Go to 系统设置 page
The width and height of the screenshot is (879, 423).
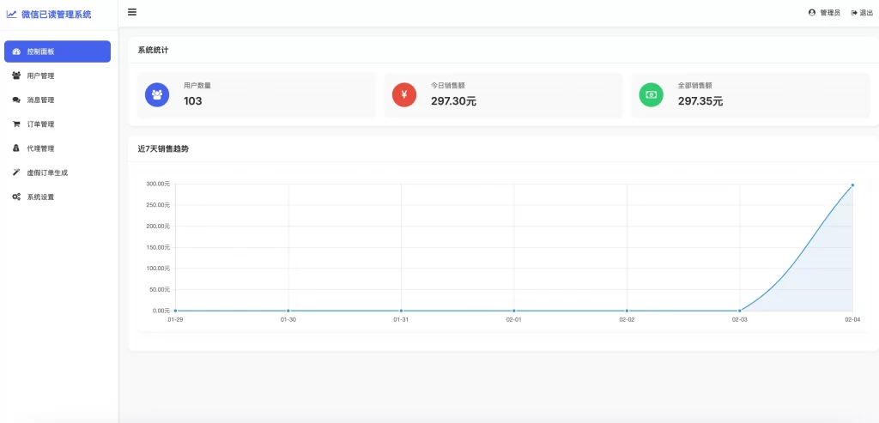[x=40, y=196]
